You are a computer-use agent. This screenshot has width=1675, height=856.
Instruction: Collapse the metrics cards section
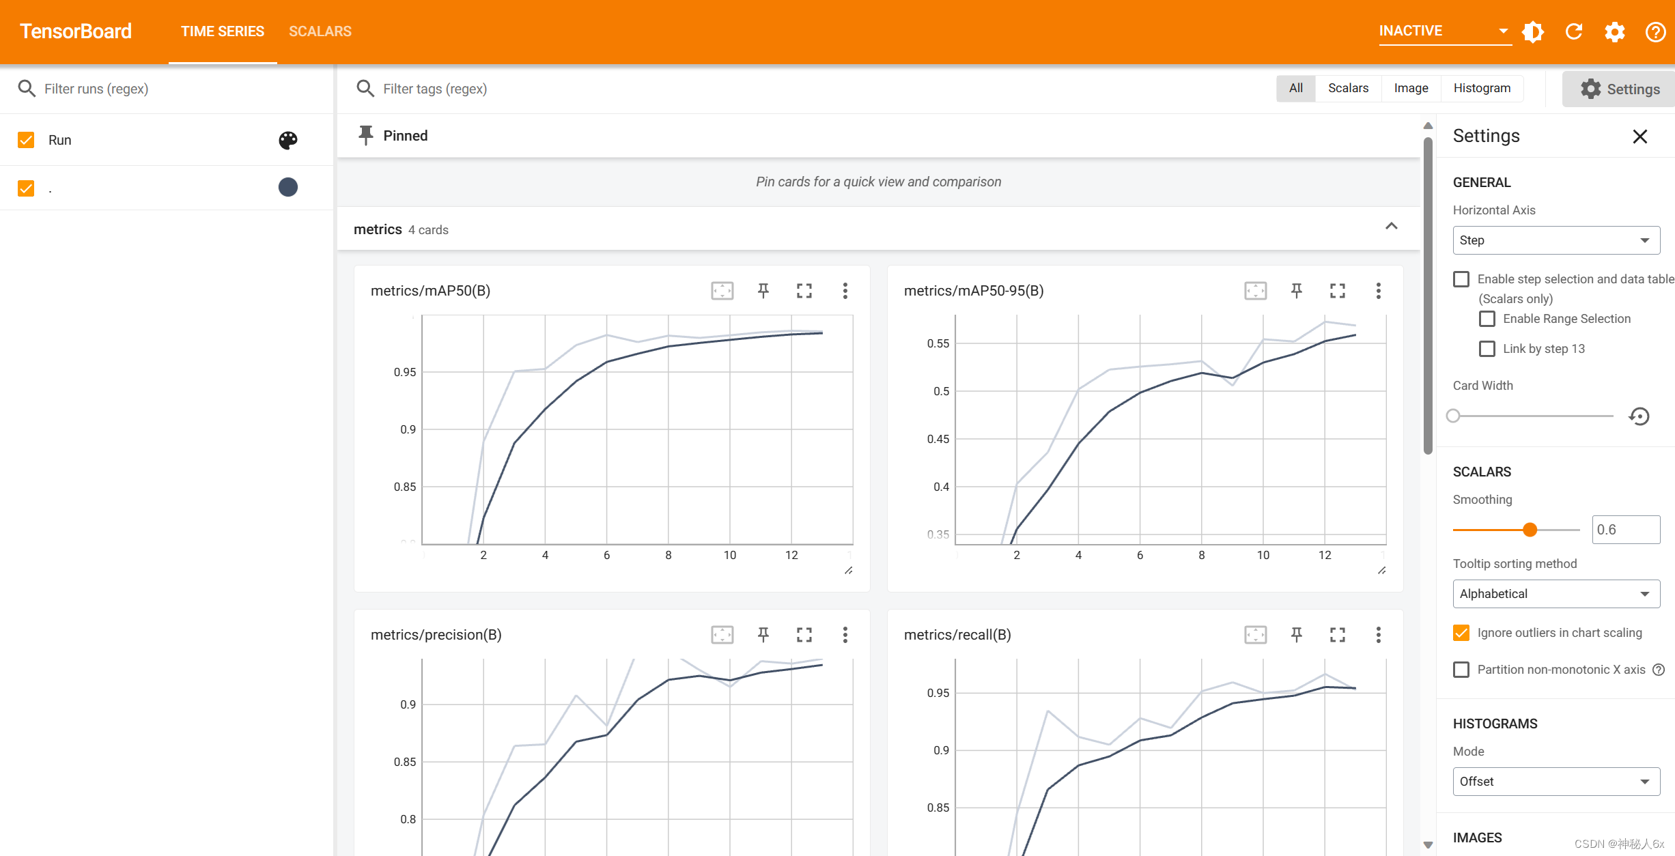[x=1391, y=227]
